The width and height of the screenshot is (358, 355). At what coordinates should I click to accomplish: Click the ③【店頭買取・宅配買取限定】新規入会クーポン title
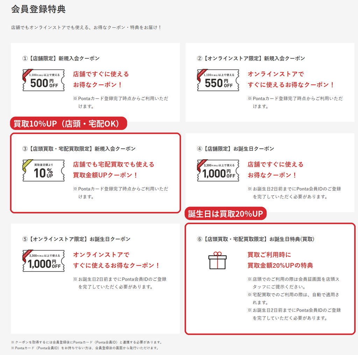tap(79, 149)
